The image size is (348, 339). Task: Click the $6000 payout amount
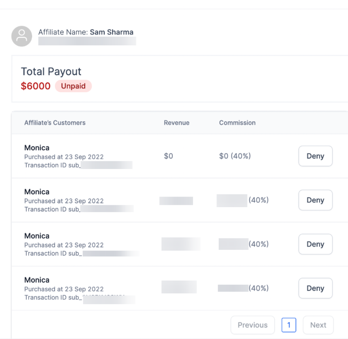[36, 86]
